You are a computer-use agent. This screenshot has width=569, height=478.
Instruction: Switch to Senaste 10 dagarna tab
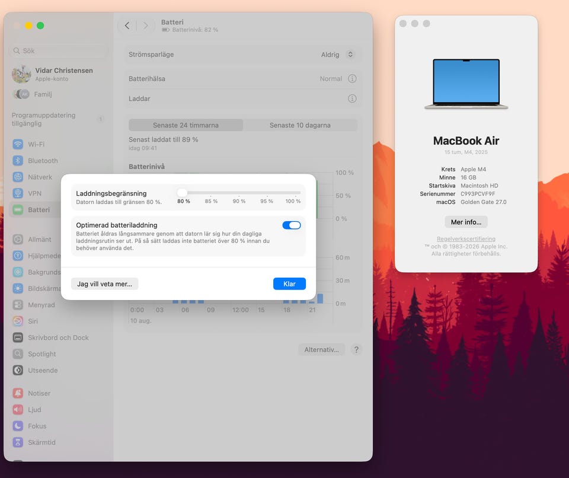click(x=300, y=125)
